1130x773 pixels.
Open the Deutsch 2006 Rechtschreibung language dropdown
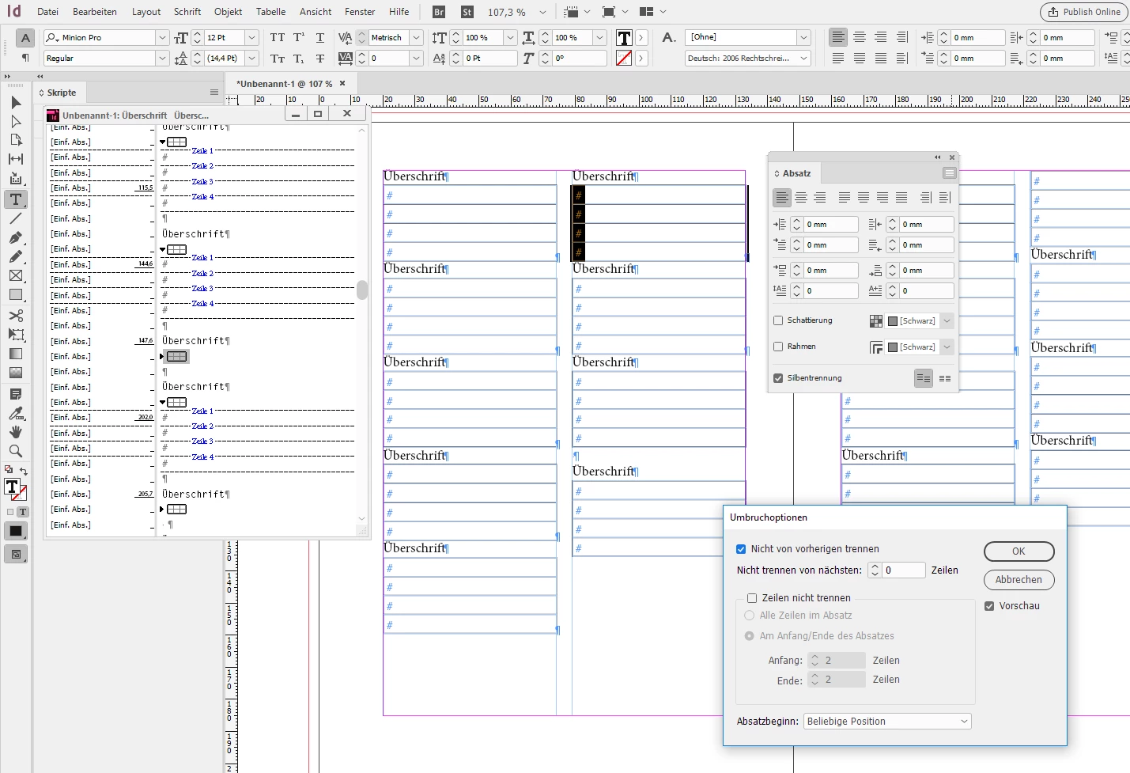tap(804, 58)
